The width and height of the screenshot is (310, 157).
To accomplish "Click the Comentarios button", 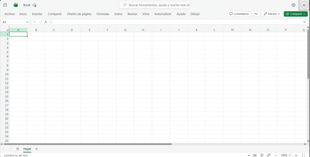I will (239, 14).
